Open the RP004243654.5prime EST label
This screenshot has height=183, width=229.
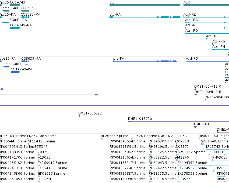[x=128, y=141]
